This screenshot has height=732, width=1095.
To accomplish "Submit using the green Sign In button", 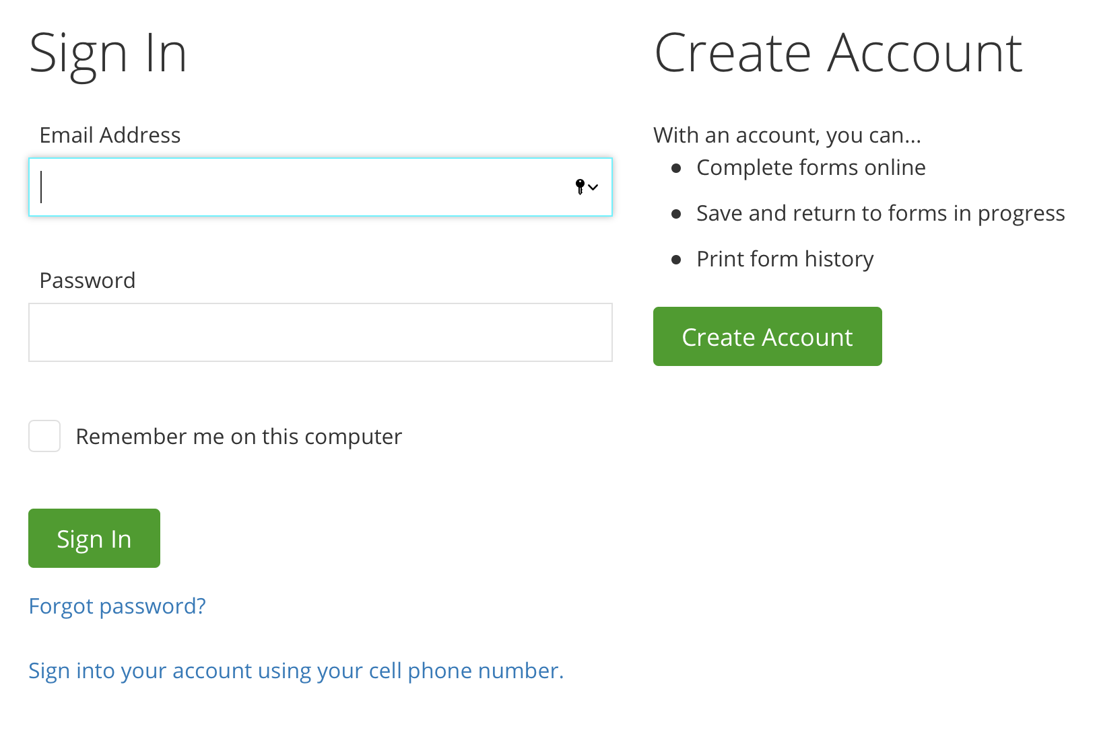I will click(x=94, y=538).
